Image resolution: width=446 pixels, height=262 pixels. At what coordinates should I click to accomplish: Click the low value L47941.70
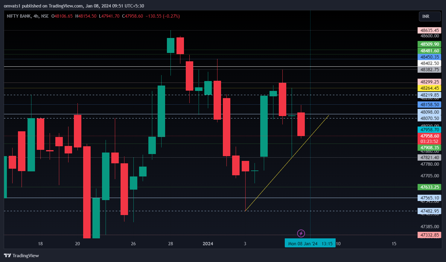pyautogui.click(x=109, y=16)
